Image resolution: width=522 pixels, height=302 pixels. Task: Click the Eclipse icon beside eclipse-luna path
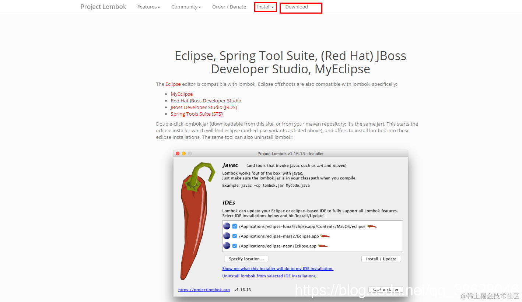click(x=227, y=226)
